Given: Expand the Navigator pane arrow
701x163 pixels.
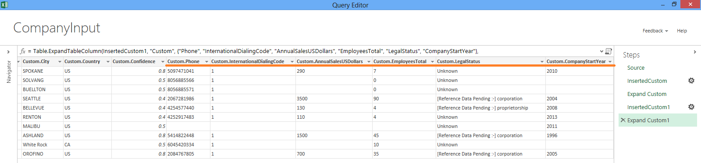Looking at the screenshot, I should click(x=8, y=52).
